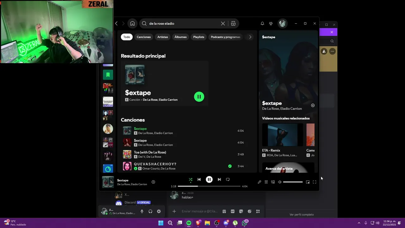The image size is (405, 228).
Task: Skip to previous track
Action: [x=199, y=180]
